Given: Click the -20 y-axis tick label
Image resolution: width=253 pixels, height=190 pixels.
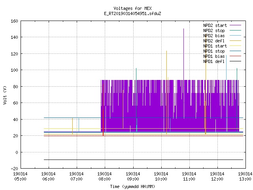Looking at the screenshot, I should [x=14, y=169].
